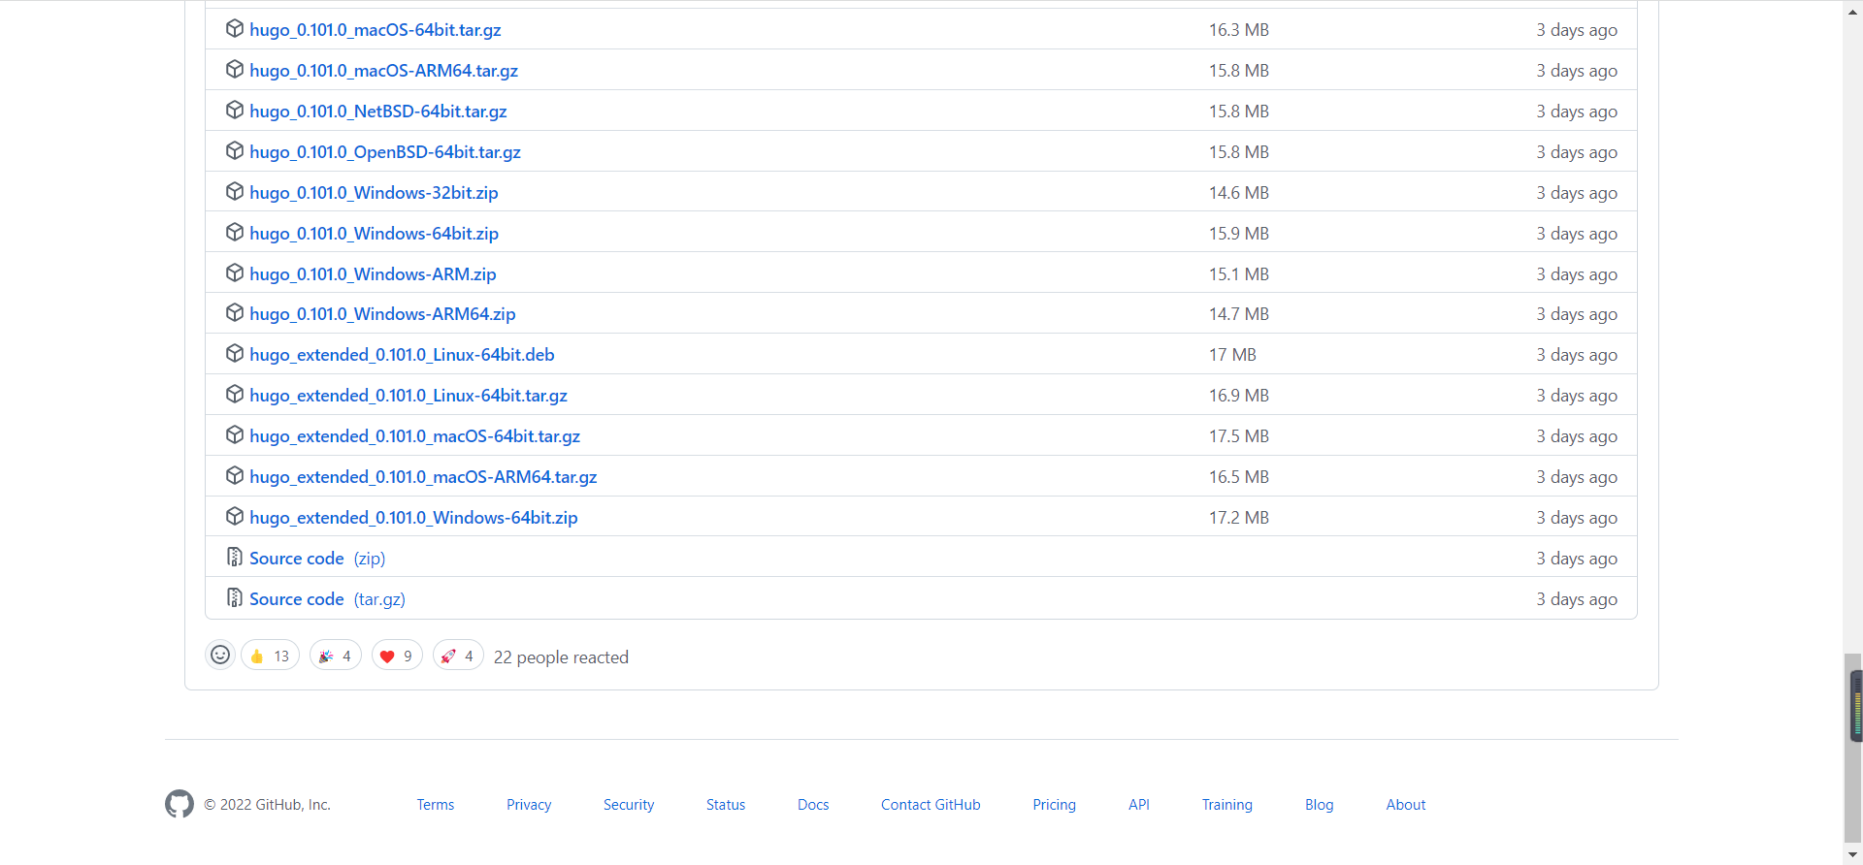Open the API footer link
1863x865 pixels.
(x=1139, y=805)
